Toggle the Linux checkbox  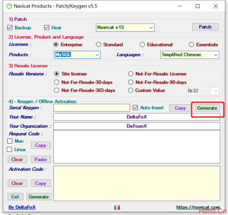pyautogui.click(x=10, y=149)
